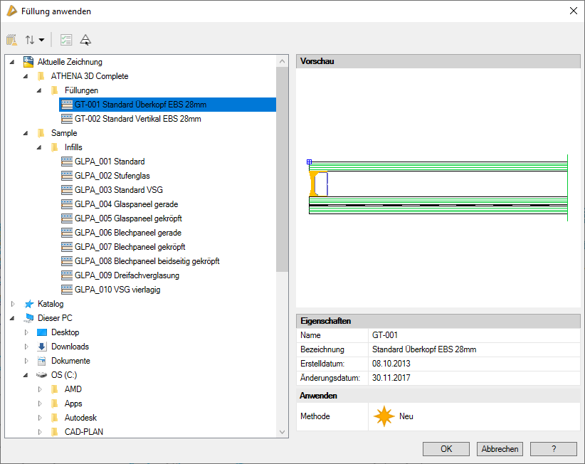Open the sort order dropdown arrow
The height and width of the screenshot is (464, 585).
[41, 41]
